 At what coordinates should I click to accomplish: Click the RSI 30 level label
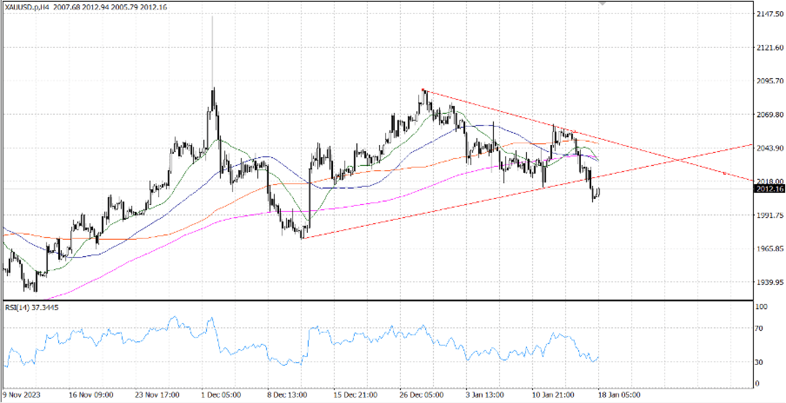pos(759,362)
